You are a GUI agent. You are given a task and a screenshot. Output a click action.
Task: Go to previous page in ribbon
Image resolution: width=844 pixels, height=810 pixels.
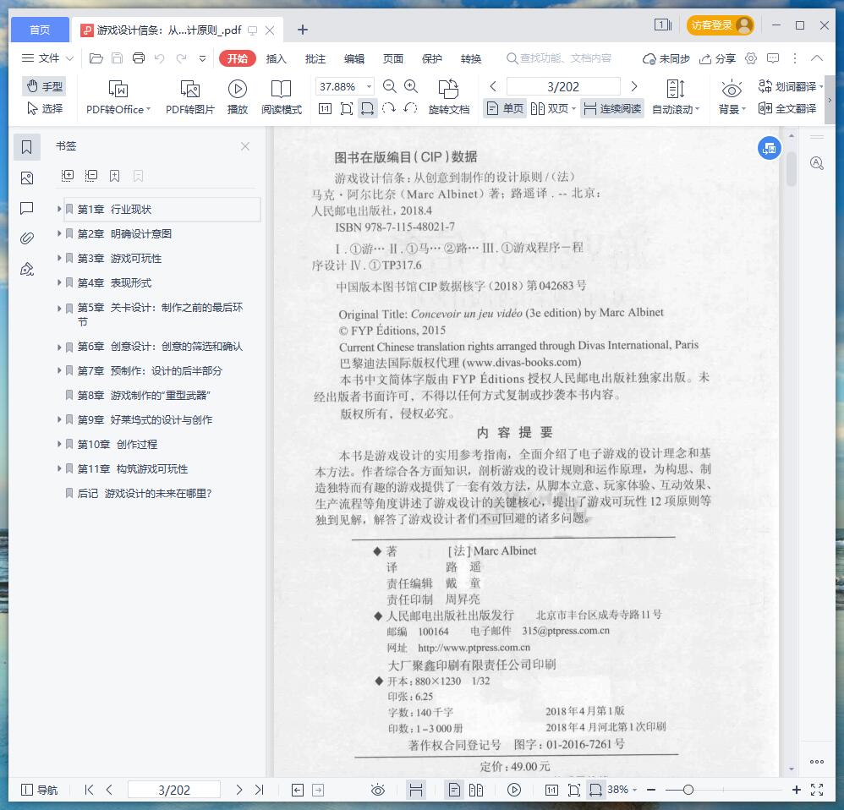pyautogui.click(x=492, y=86)
